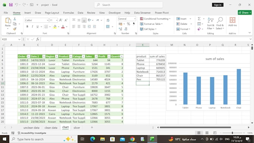Open the Product column filter dropdown

coord(71,56)
